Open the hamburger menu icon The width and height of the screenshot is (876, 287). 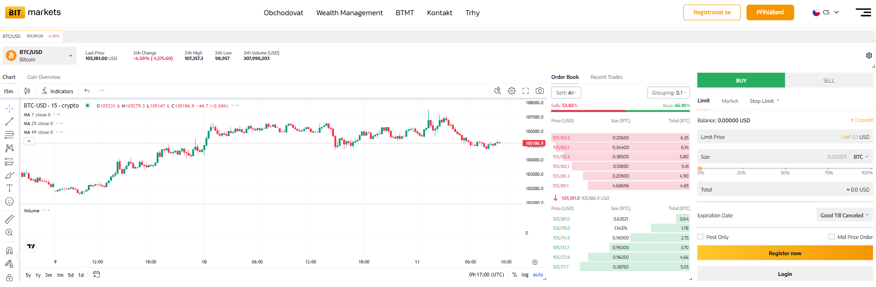pos(863,12)
